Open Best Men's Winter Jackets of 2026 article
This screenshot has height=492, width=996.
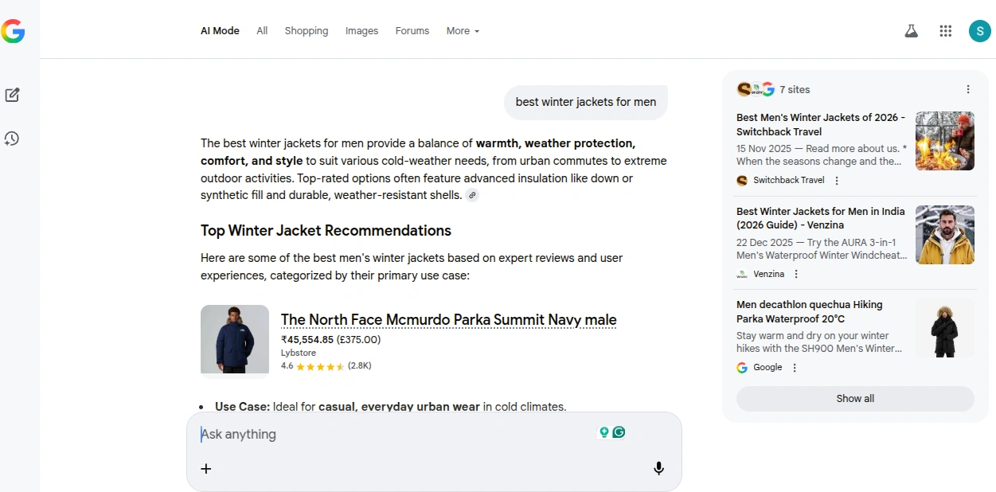[x=821, y=125]
